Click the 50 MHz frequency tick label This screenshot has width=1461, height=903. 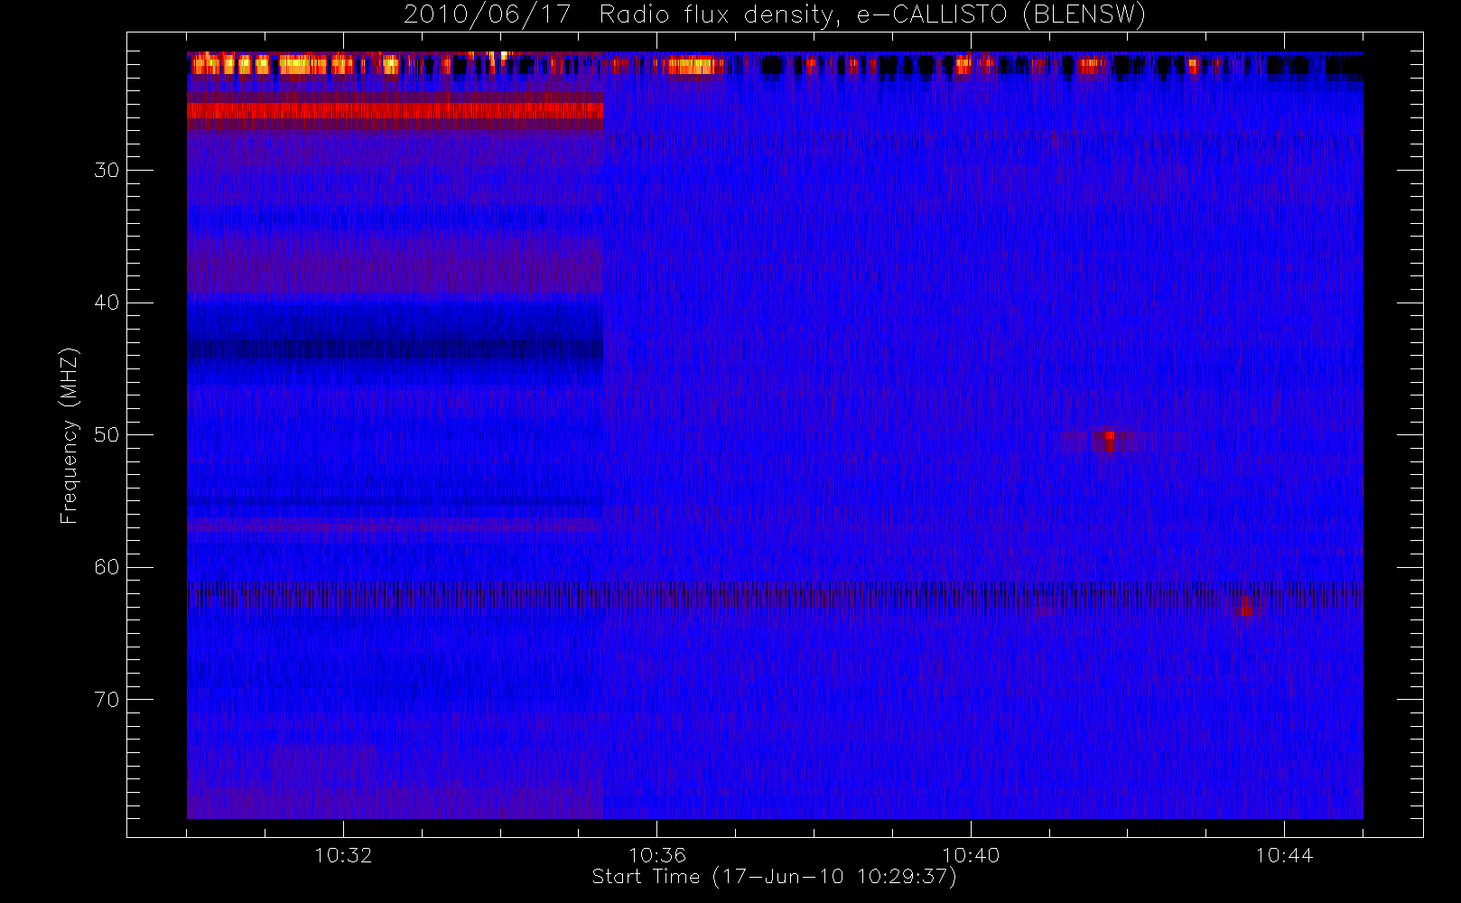[107, 434]
